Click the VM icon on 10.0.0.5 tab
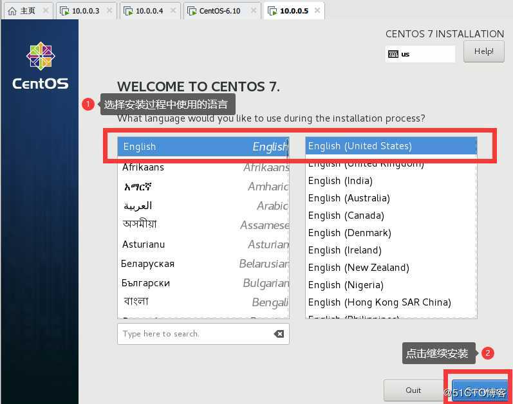This screenshot has width=513, height=404. click(272, 11)
